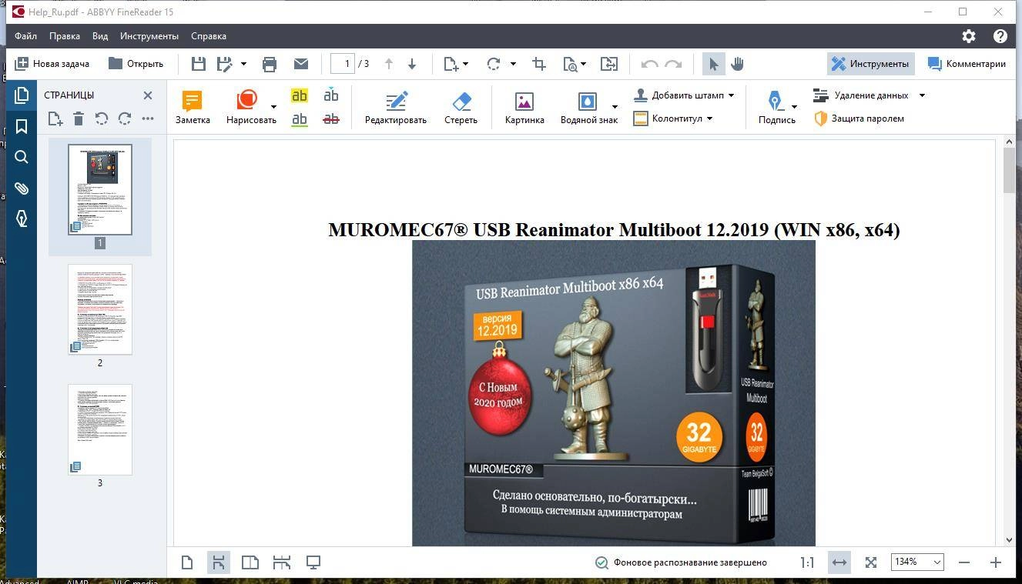The image size is (1022, 584).
Task: Click the Открыть button
Action: (x=136, y=64)
